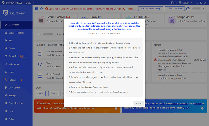Maximize the BitBrowser window
This screenshot has width=209, height=126.
click(201, 3)
